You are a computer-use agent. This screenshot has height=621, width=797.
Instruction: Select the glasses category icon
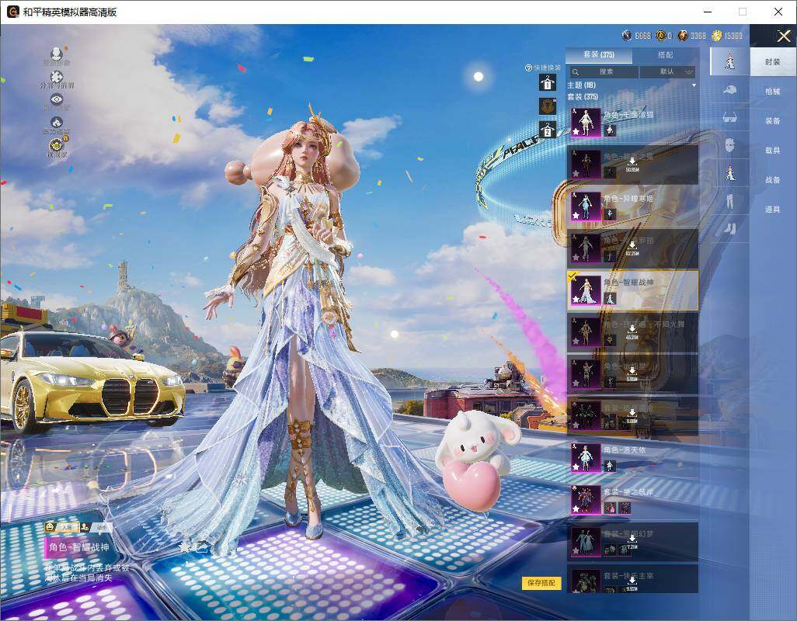tap(730, 118)
